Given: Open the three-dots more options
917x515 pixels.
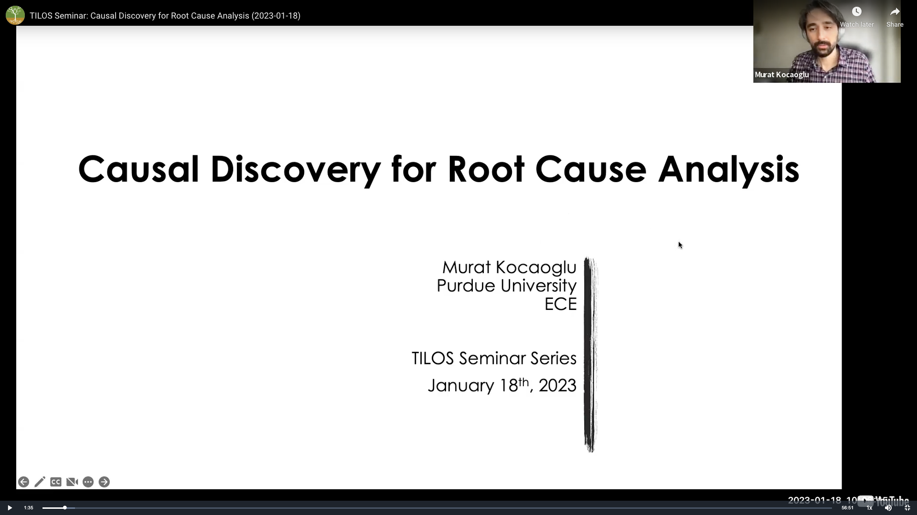Looking at the screenshot, I should coord(88,482).
